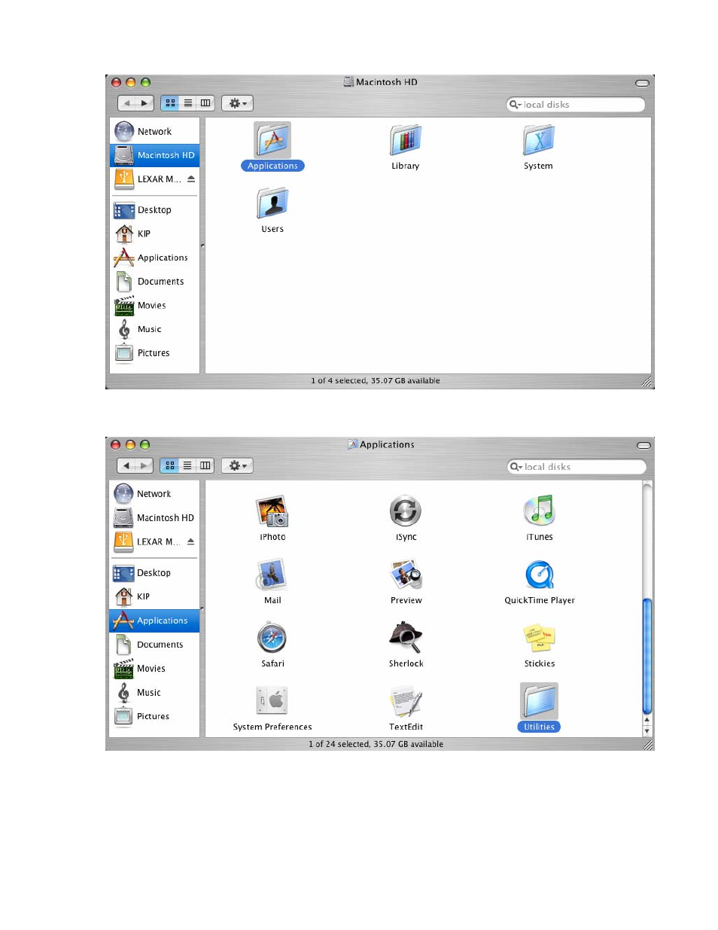Go forward in the Macintosh HD window

tap(145, 103)
